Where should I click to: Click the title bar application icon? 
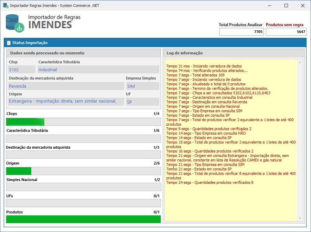pyautogui.click(x=5, y=6)
